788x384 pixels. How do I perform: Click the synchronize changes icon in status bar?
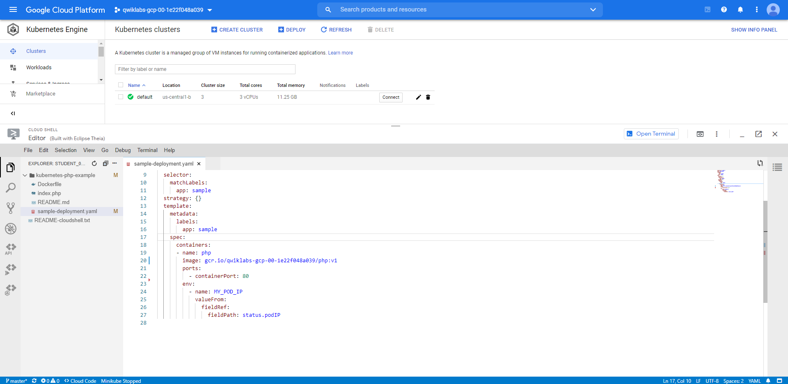tap(34, 381)
